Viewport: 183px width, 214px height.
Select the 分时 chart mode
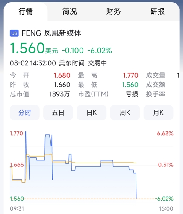click(x=25, y=113)
